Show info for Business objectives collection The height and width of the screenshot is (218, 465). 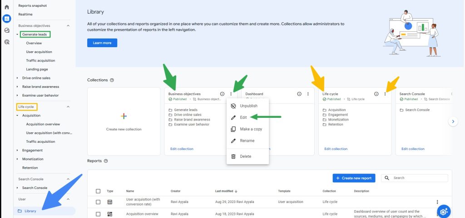222,94
